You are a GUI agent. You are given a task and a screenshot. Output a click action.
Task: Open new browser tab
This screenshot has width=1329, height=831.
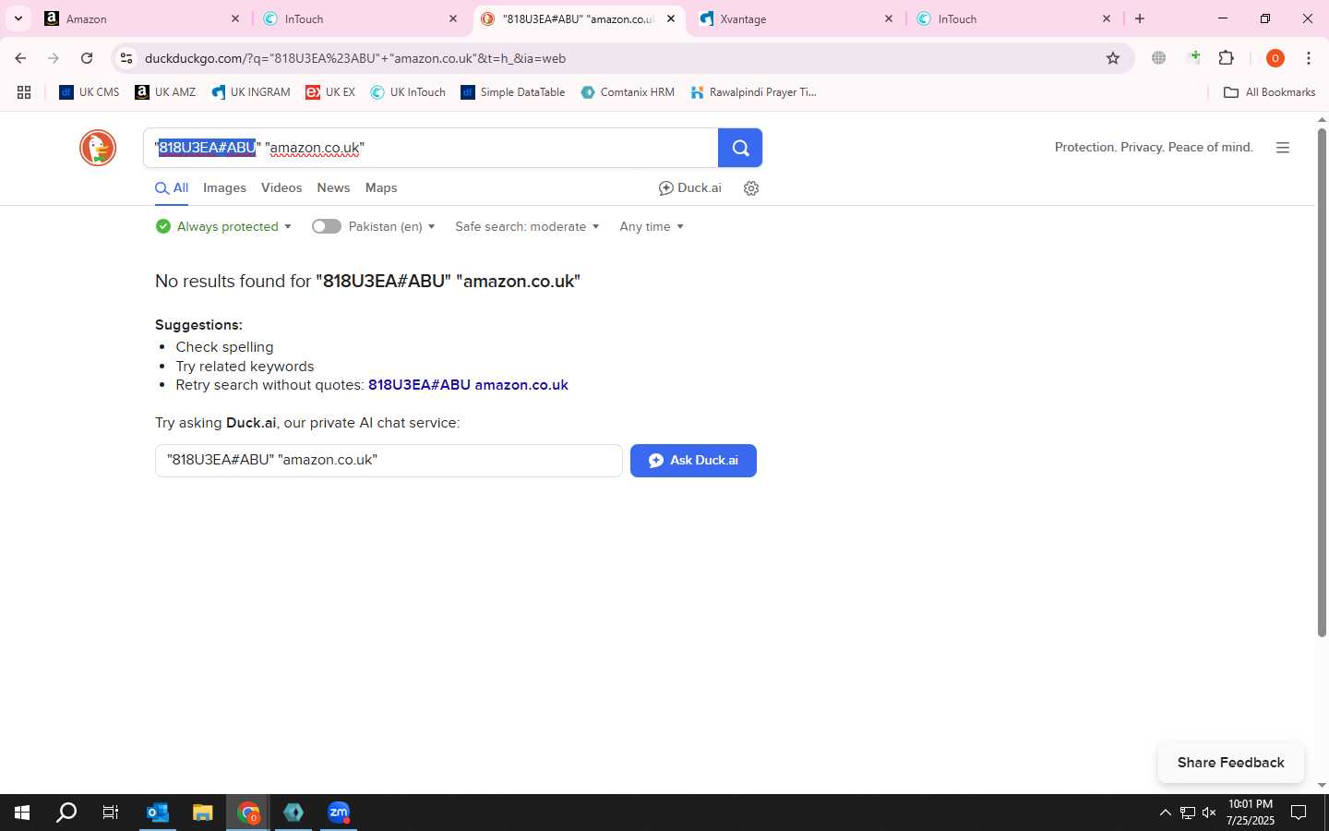1140,18
